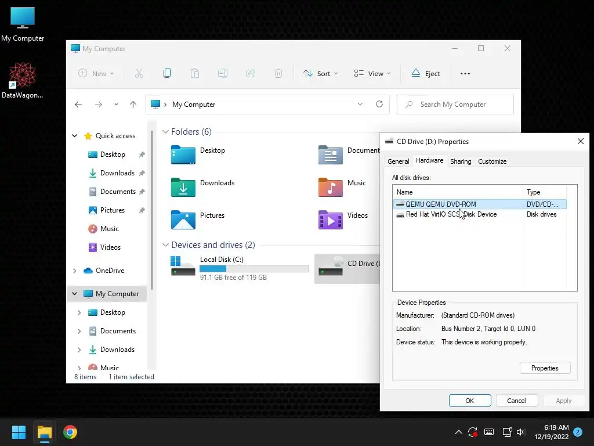
Task: Select Red Hat VirtIO SCSI Disk Device
Action: 480,214
